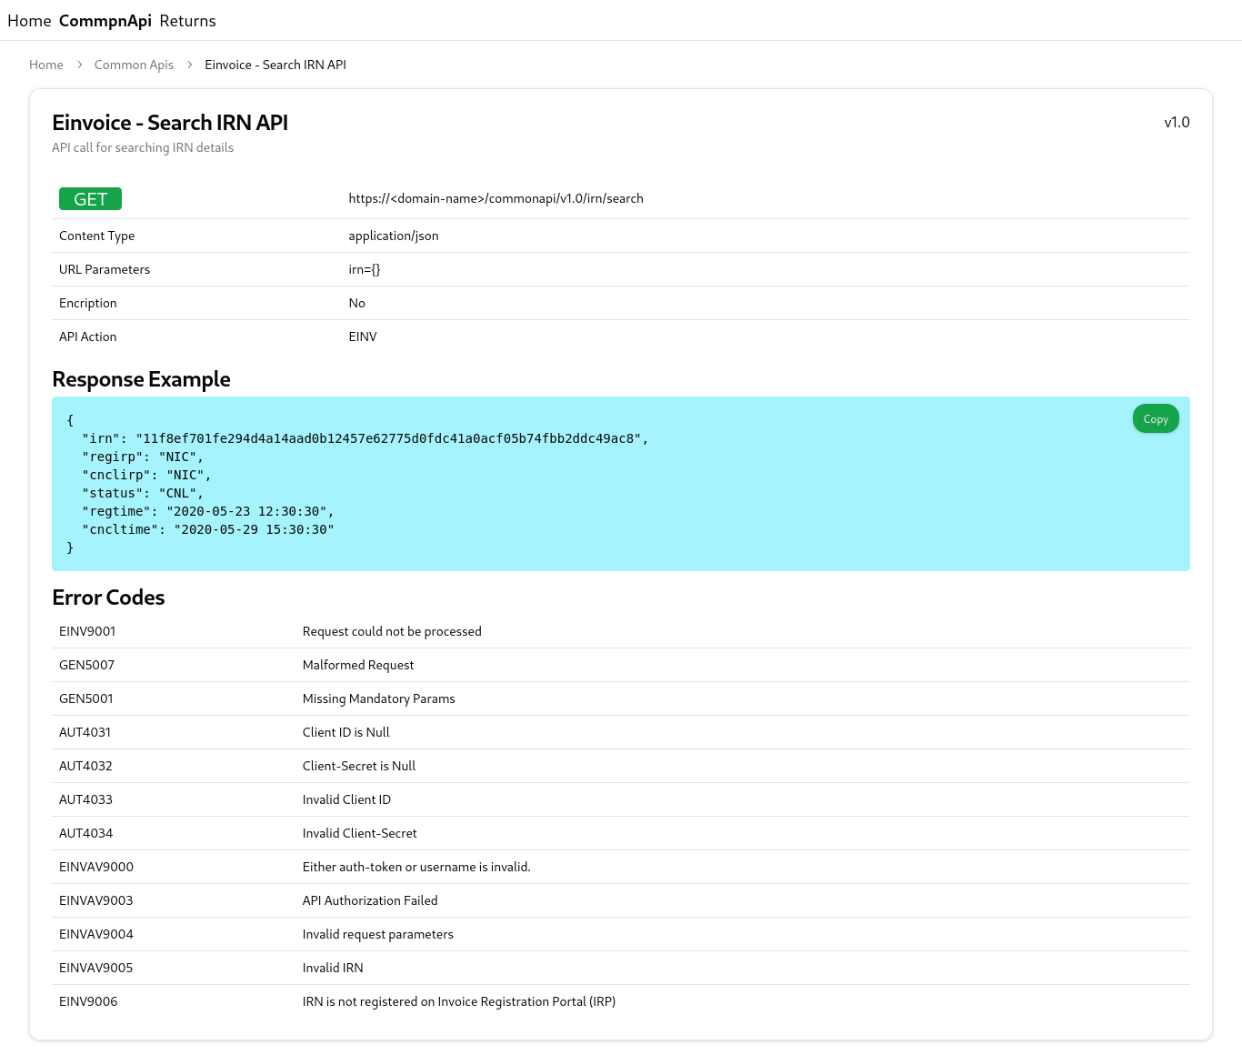Select the irn={} parameter value

(x=365, y=269)
